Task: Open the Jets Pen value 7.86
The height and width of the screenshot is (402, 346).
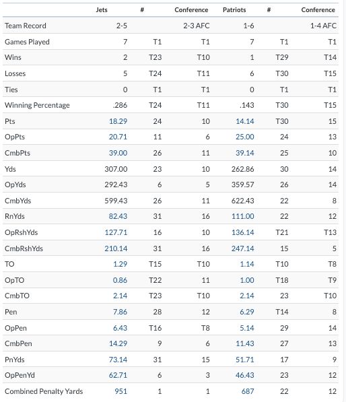Action: pos(120,312)
